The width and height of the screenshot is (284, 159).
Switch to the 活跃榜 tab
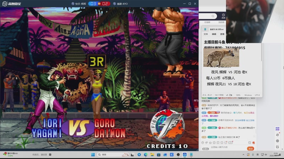click(221, 22)
